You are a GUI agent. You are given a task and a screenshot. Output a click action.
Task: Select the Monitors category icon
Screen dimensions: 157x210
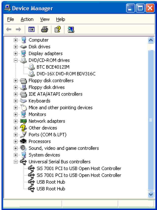[24, 114]
